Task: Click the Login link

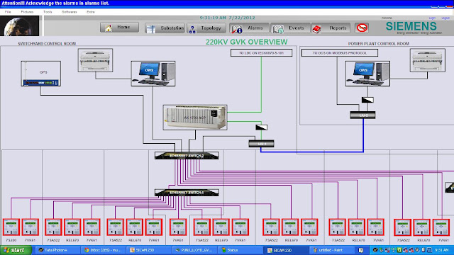Action: [x=432, y=18]
